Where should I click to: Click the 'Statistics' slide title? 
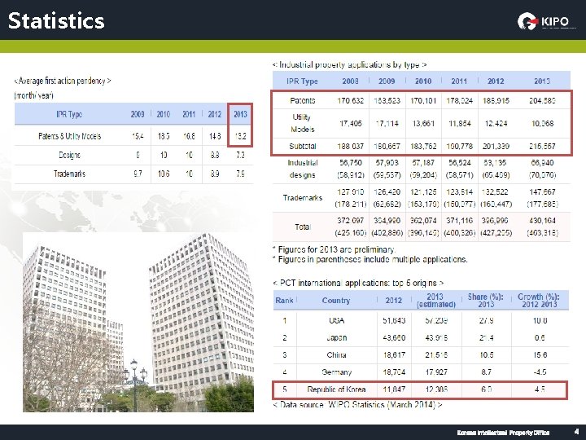(x=56, y=21)
